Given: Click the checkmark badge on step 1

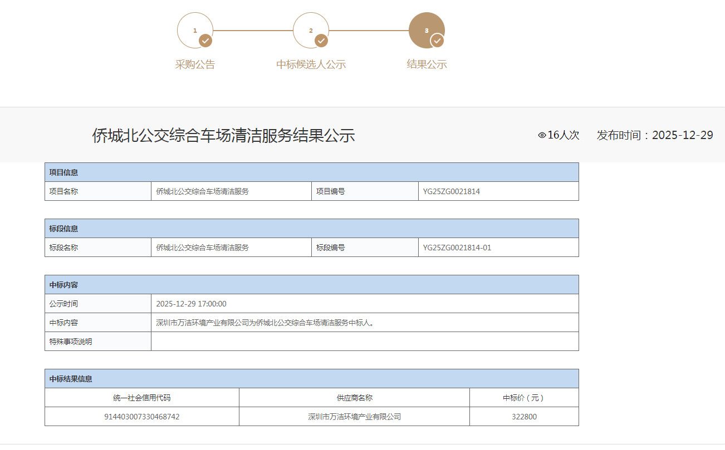Looking at the screenshot, I should (205, 41).
